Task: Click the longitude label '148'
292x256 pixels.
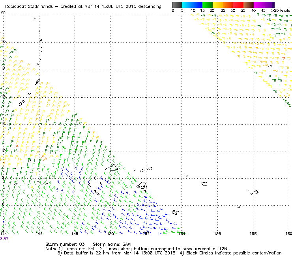Action: (x=75, y=234)
